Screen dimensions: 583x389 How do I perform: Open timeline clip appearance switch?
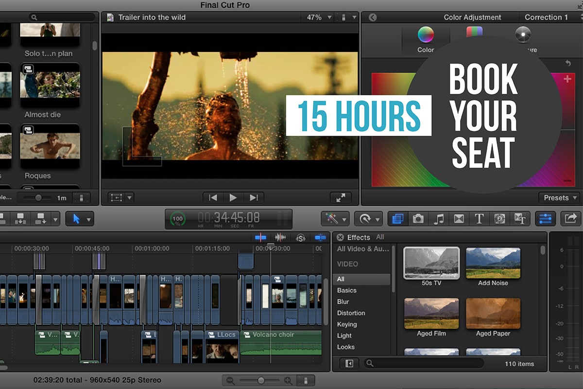[306, 381]
